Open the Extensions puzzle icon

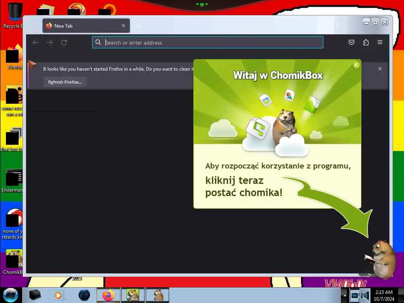pos(366,42)
